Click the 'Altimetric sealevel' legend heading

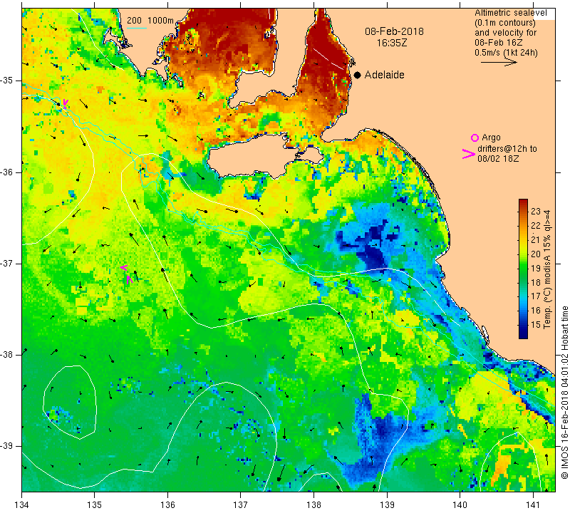pos(510,13)
